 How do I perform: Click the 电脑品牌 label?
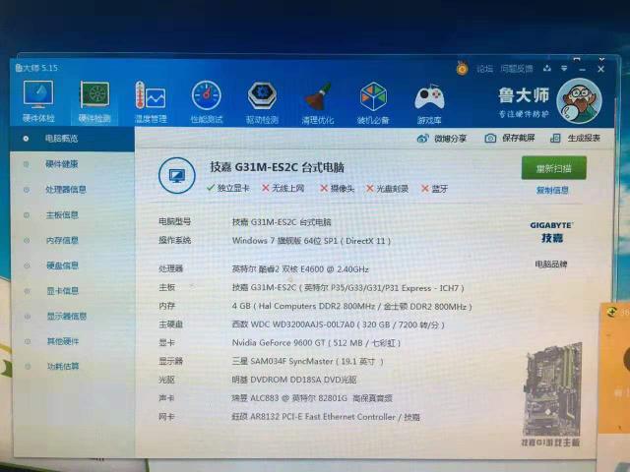tap(551, 265)
